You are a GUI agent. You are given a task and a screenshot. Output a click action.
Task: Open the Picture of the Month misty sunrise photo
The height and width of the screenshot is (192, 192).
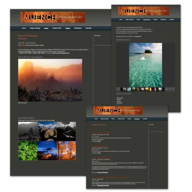[50, 80]
